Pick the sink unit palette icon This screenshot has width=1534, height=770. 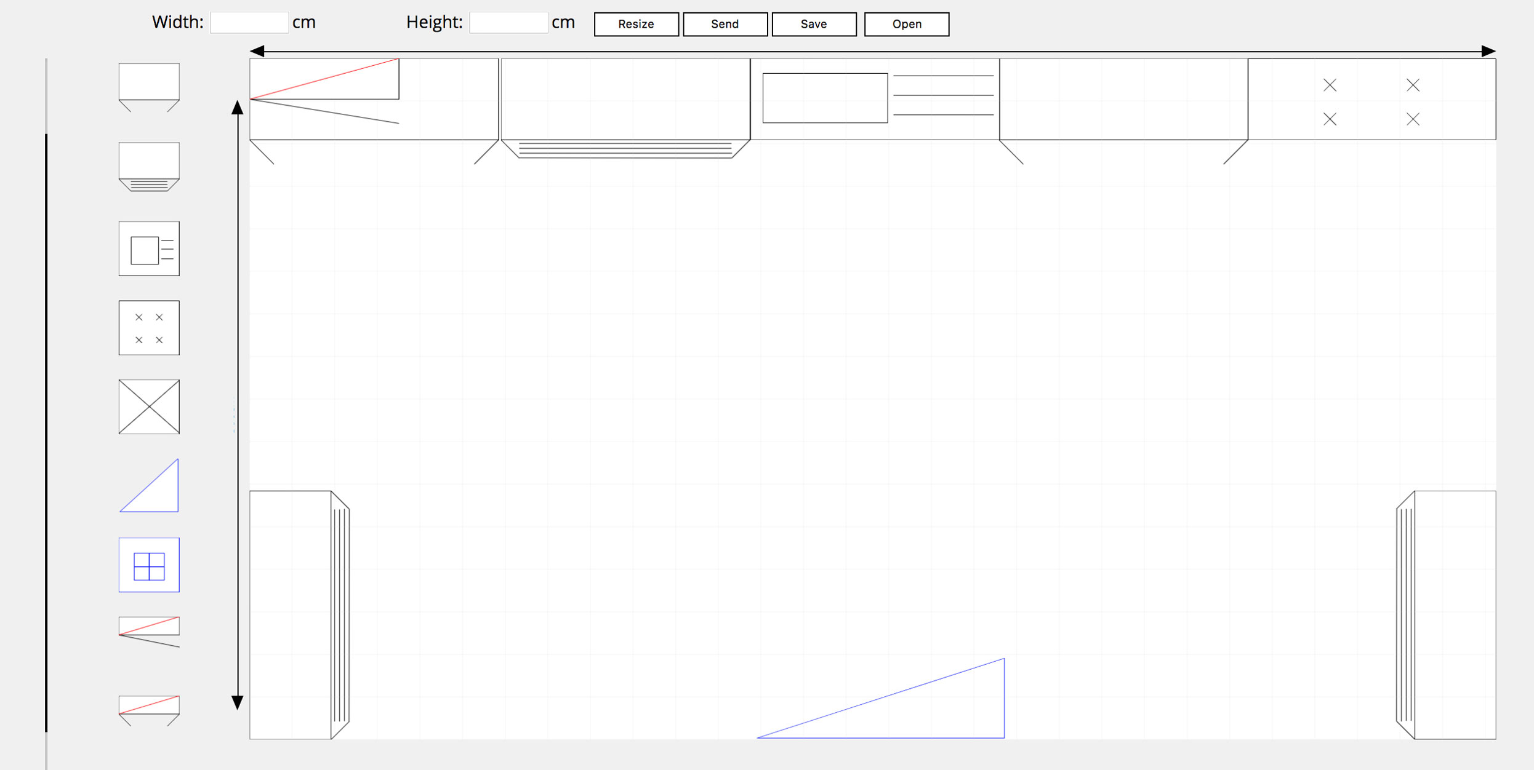[x=149, y=248]
